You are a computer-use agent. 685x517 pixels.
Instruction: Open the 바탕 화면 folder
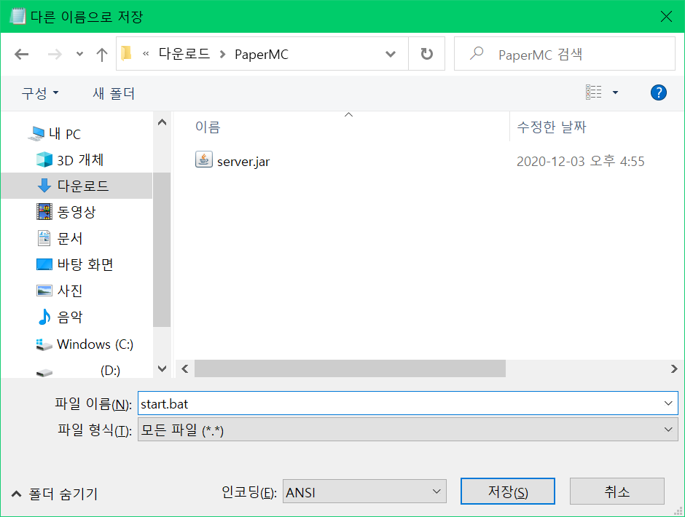[x=86, y=264]
